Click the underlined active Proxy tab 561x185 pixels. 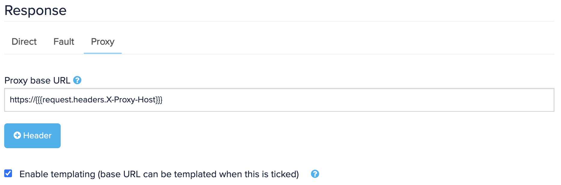[103, 42]
